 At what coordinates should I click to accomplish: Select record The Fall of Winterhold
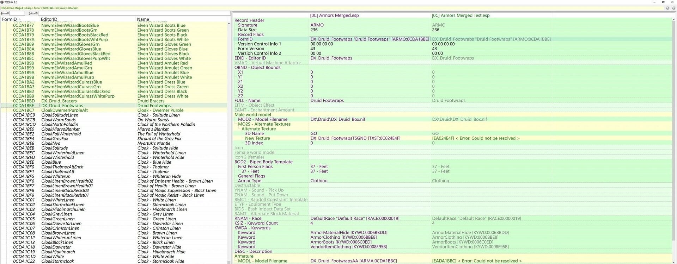pyautogui.click(x=159, y=134)
